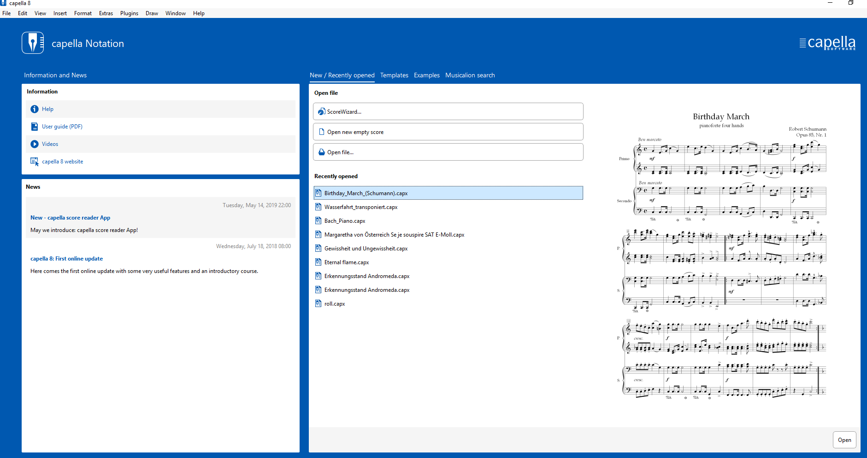Click the Open file... button

click(448, 152)
